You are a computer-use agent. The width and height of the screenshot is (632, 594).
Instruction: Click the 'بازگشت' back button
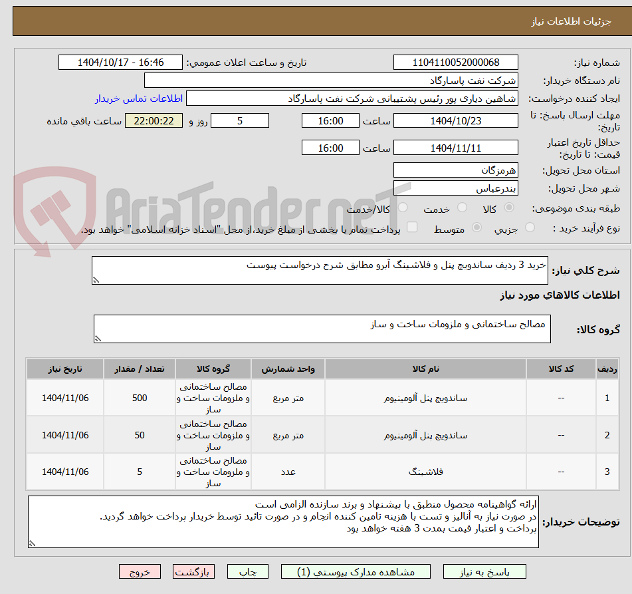click(193, 572)
